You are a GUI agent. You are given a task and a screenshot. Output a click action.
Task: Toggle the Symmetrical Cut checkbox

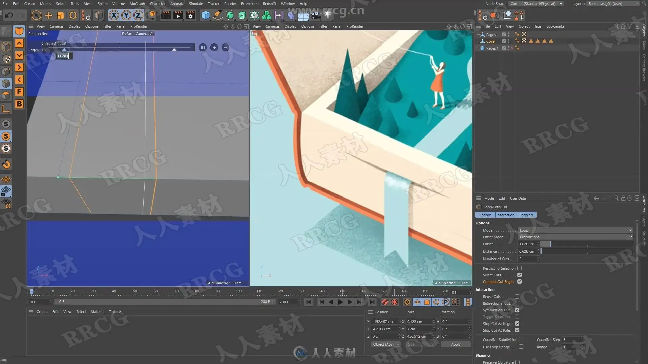pyautogui.click(x=517, y=310)
